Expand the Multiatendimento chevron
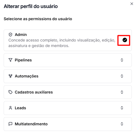The height and width of the screenshot is (135, 135). [122, 124]
